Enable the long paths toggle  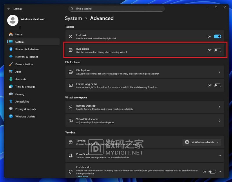[x=217, y=85]
